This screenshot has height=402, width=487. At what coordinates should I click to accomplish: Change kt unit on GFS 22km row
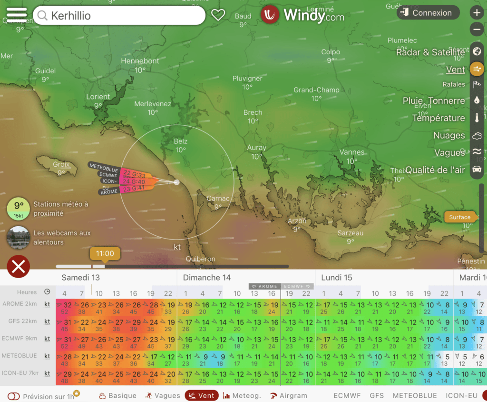tap(47, 322)
